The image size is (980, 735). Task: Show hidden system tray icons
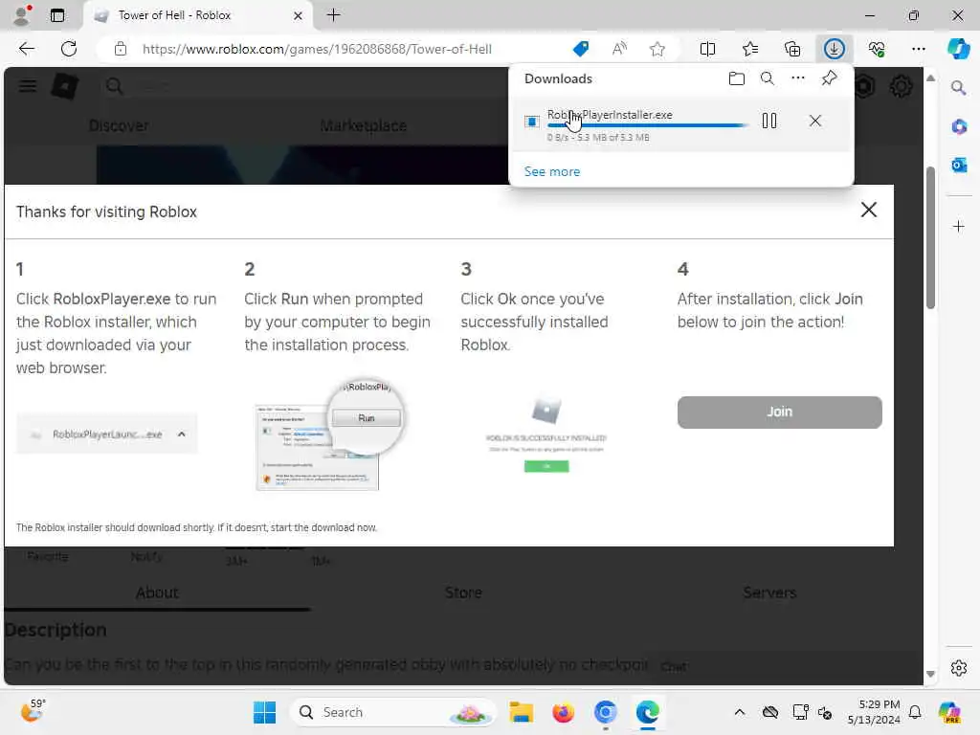(739, 712)
